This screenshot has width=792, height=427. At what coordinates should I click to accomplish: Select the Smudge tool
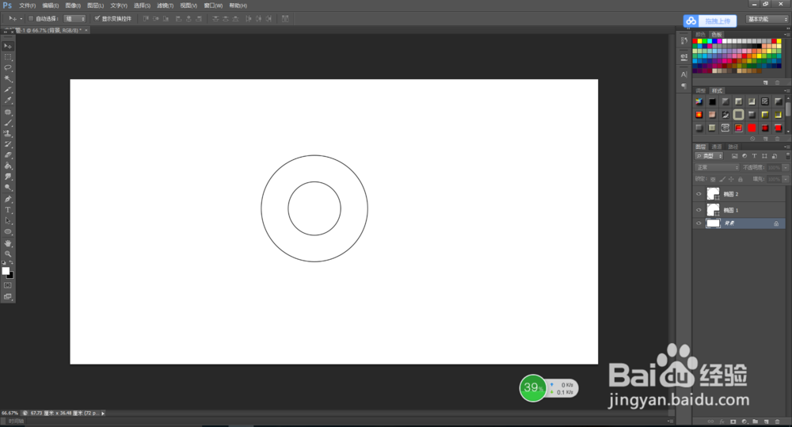tap(8, 177)
